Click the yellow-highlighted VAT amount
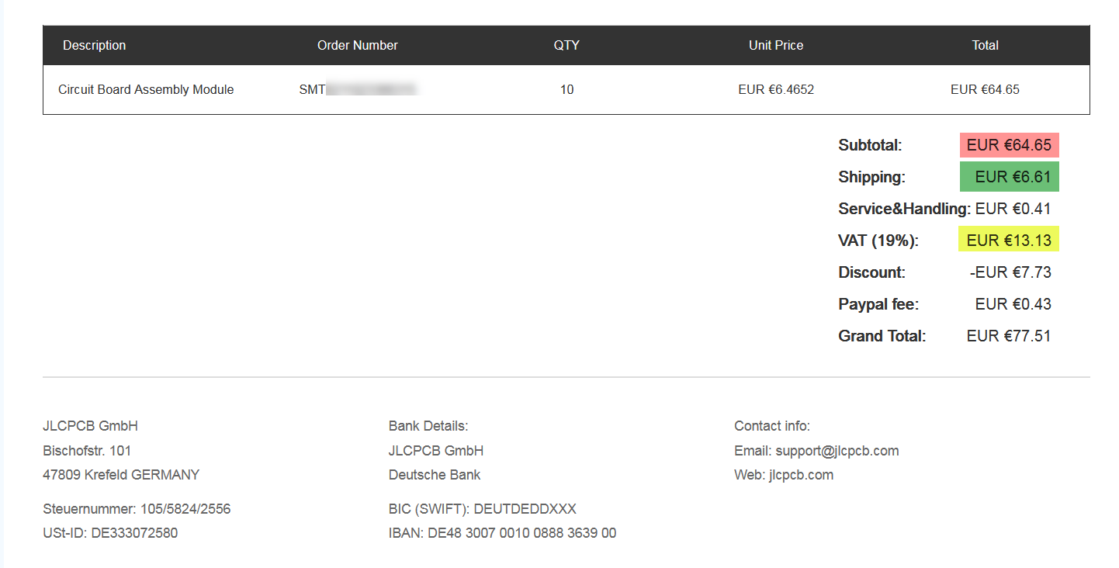The width and height of the screenshot is (1119, 568). click(1009, 241)
